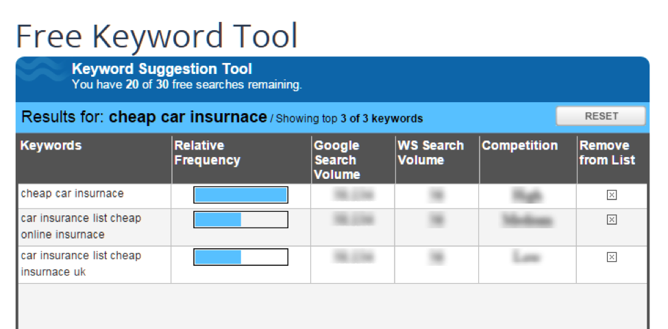Select keyword 'car insurance list cheap online insurnace'

(x=81, y=226)
